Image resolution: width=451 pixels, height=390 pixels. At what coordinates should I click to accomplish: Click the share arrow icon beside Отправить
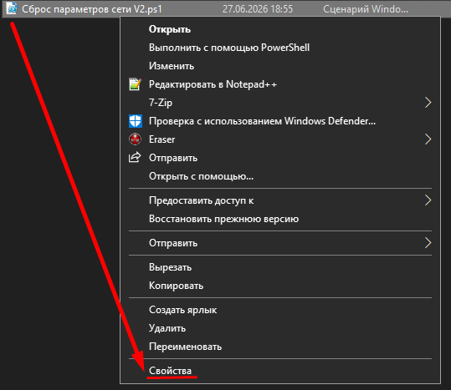[x=135, y=157]
